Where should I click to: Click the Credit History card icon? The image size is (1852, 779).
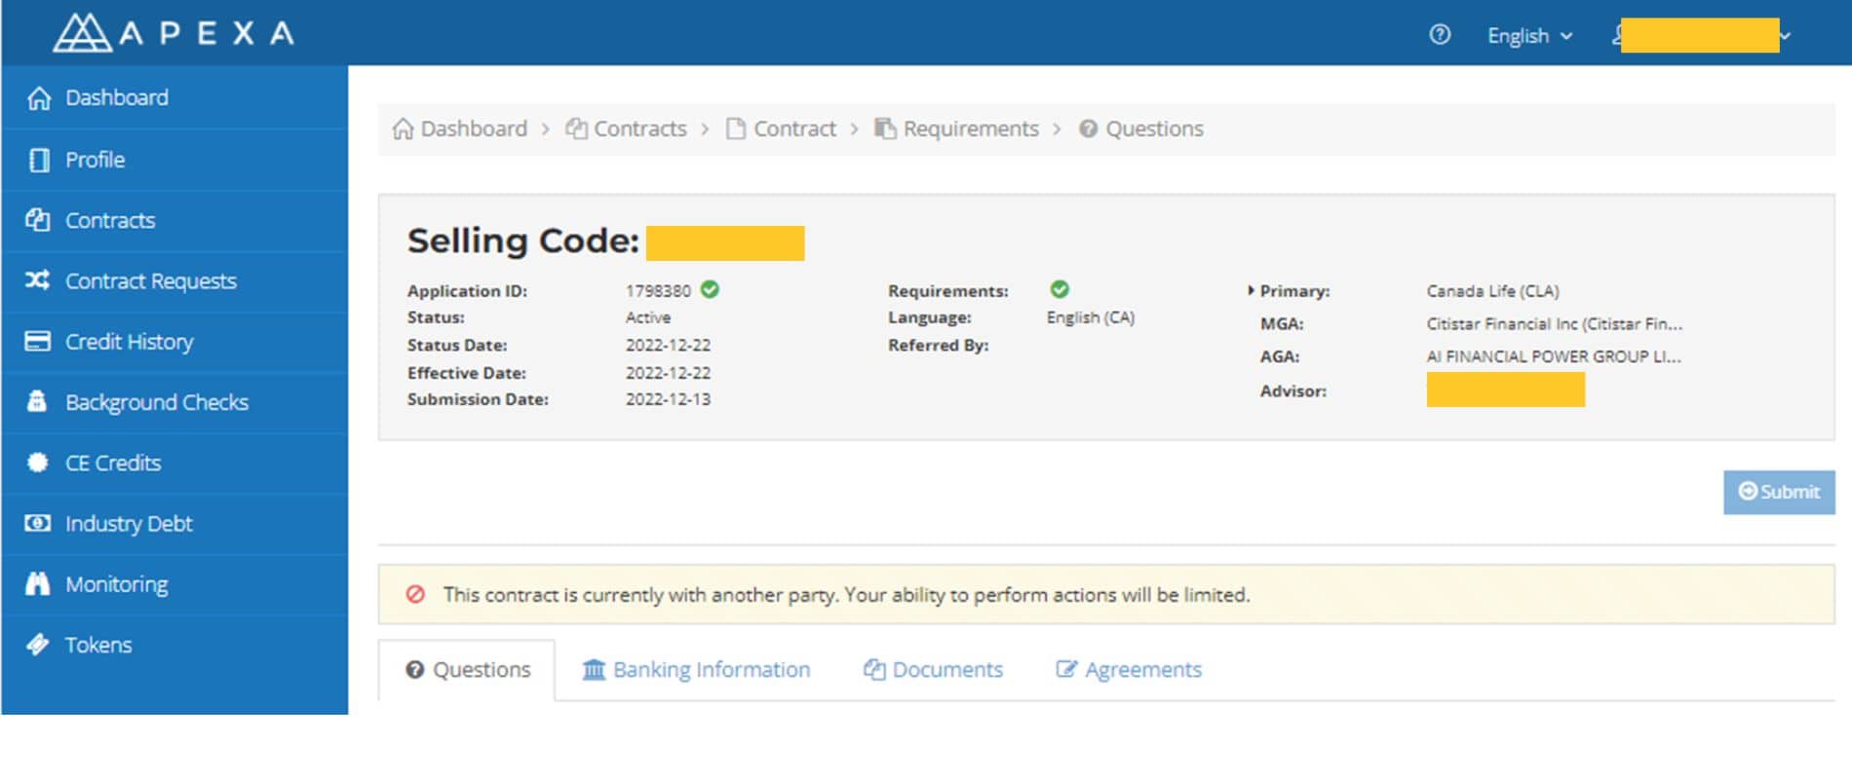pos(38,341)
